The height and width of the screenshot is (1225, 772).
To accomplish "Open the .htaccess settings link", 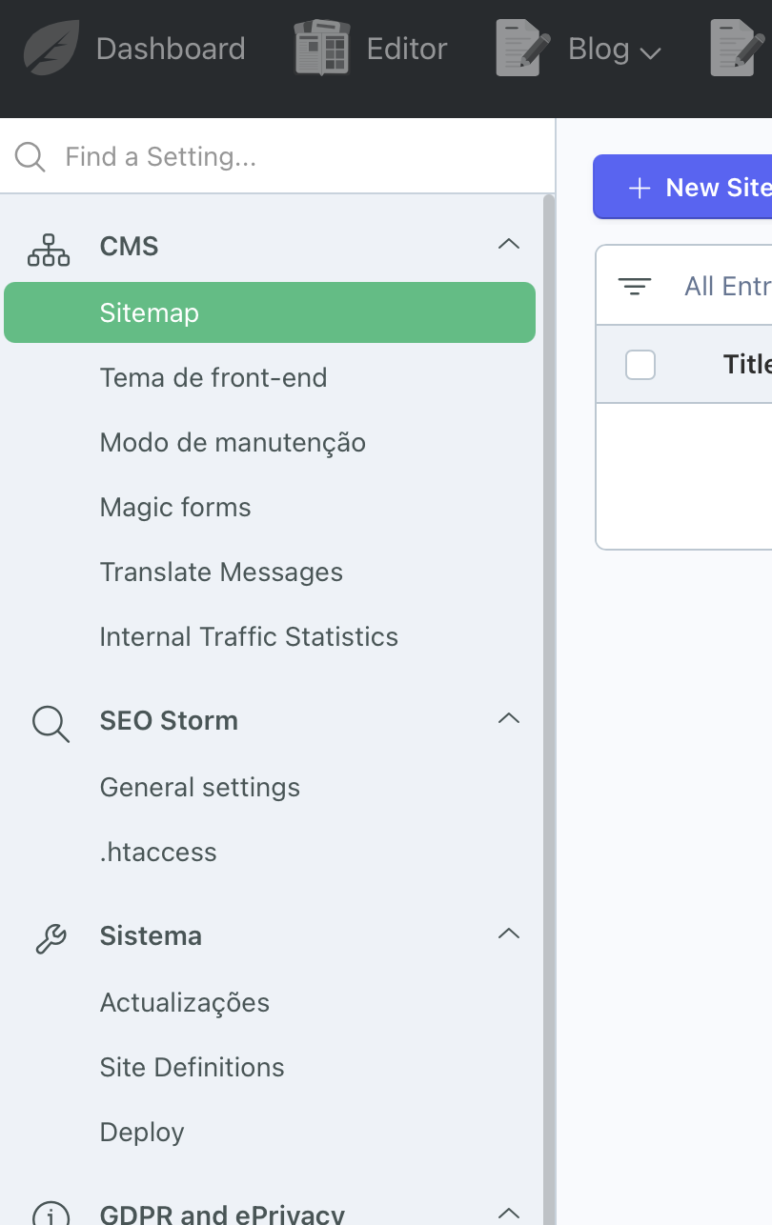I will pos(158,853).
